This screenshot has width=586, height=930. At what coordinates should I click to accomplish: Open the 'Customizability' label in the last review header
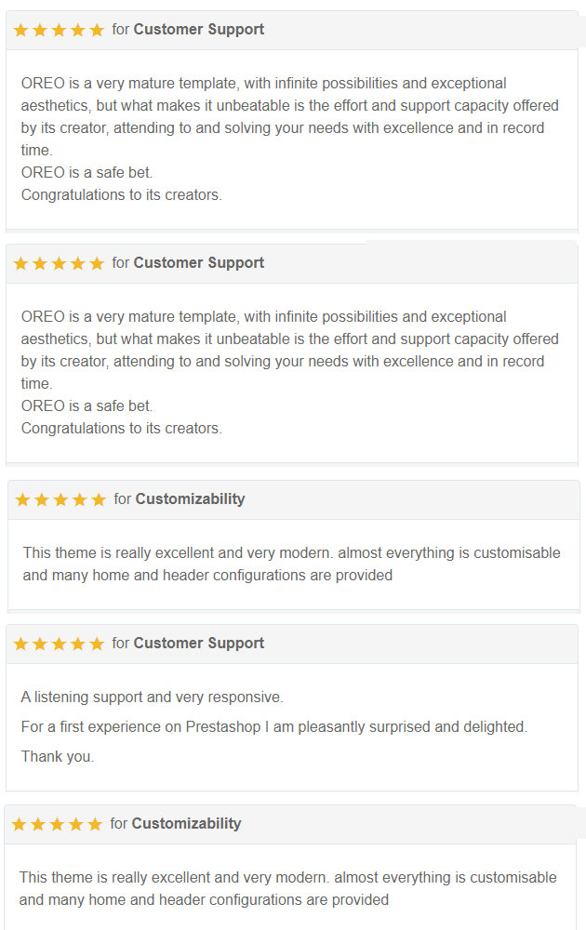(x=186, y=824)
